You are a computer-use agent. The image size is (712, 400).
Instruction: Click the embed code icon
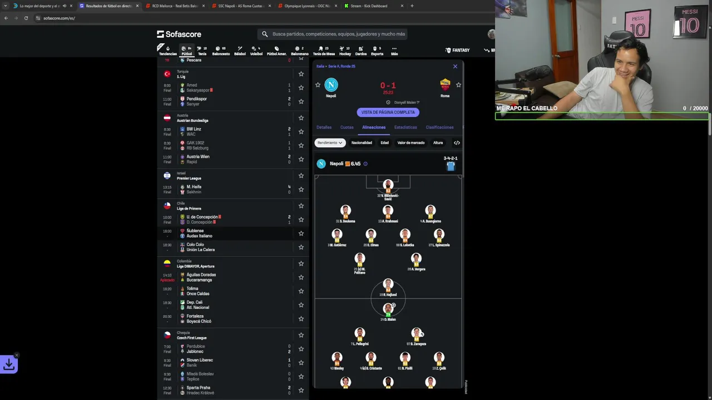457,143
